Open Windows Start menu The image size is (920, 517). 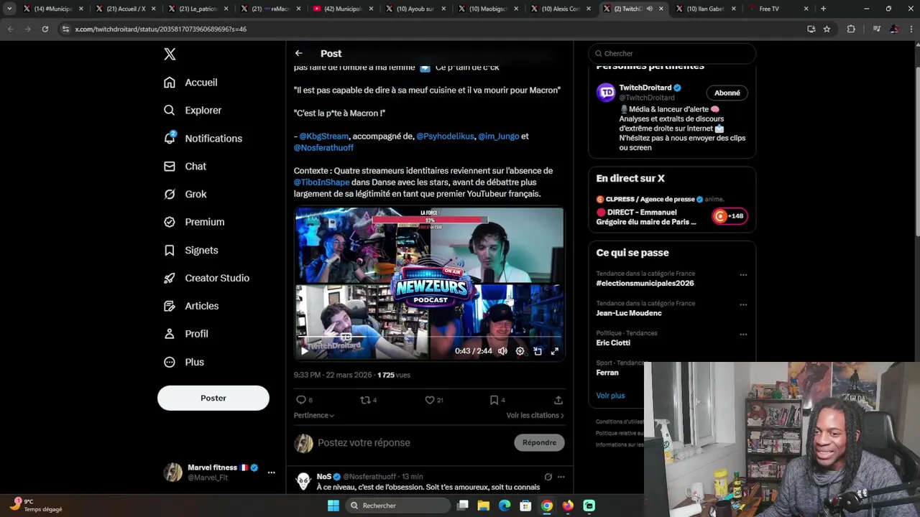[333, 506]
